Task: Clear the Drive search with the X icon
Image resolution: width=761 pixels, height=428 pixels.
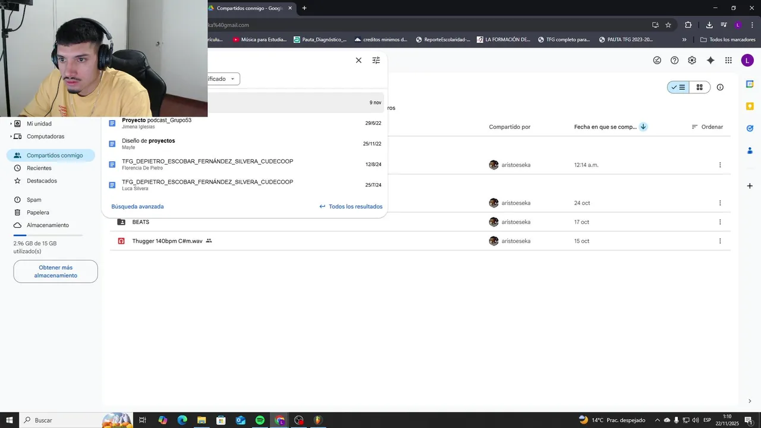Action: tap(359, 60)
